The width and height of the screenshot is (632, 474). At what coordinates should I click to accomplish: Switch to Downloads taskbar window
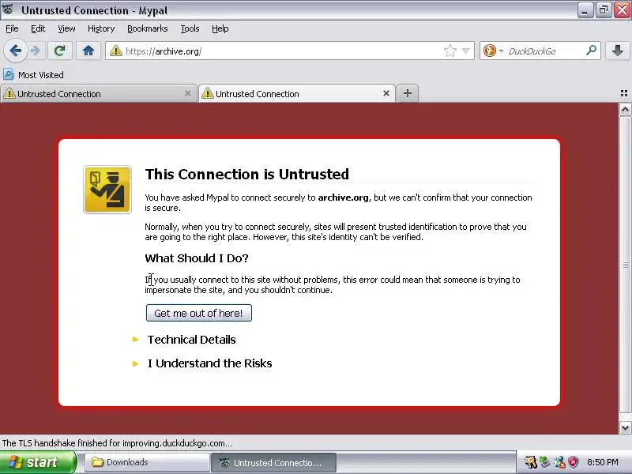click(147, 462)
